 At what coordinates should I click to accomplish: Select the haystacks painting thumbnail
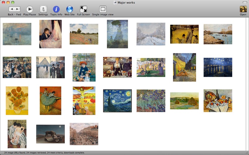(x=184, y=101)
